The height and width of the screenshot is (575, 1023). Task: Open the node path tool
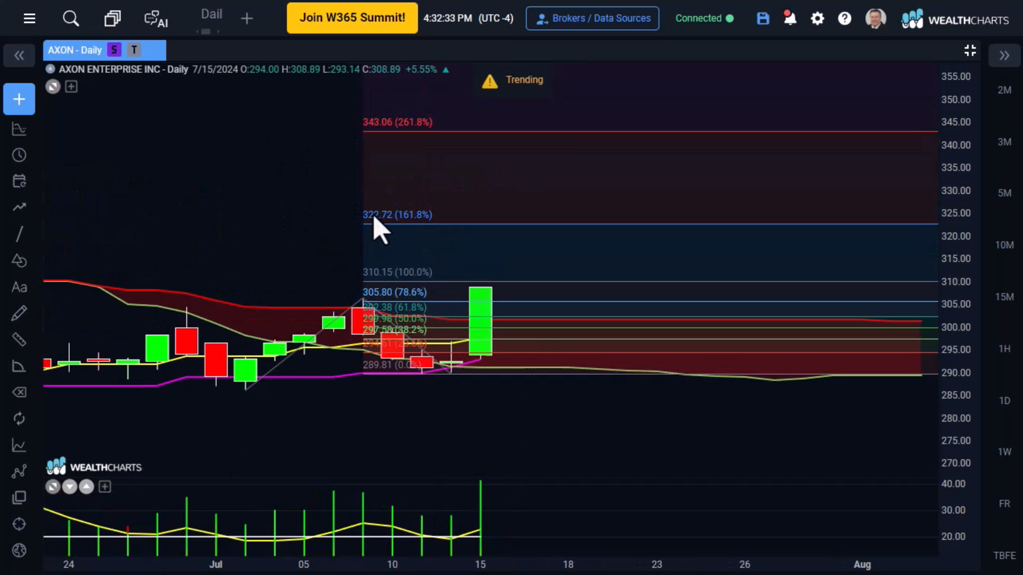point(19,471)
